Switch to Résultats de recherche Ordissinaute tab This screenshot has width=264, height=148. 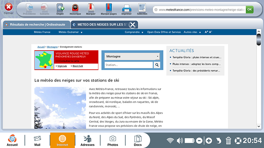pos(37,25)
